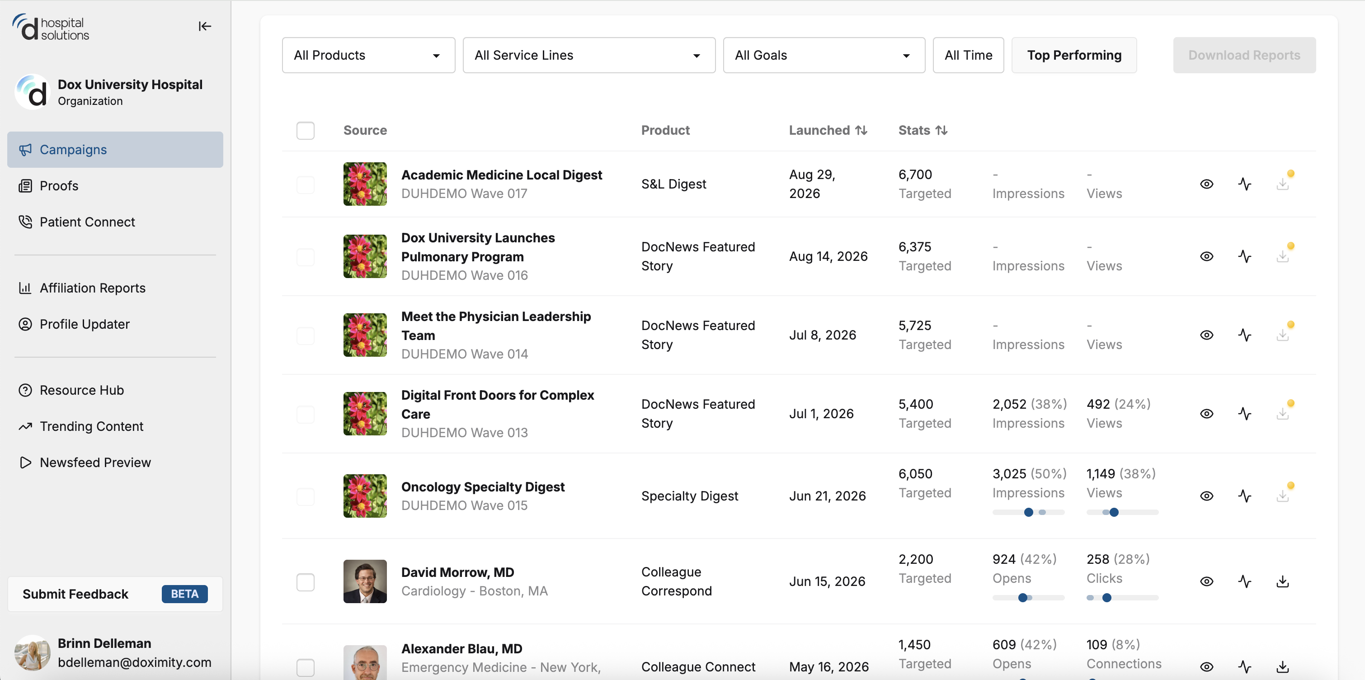1365x680 pixels.
Task: Open Profile Updater page
Action: (115, 324)
